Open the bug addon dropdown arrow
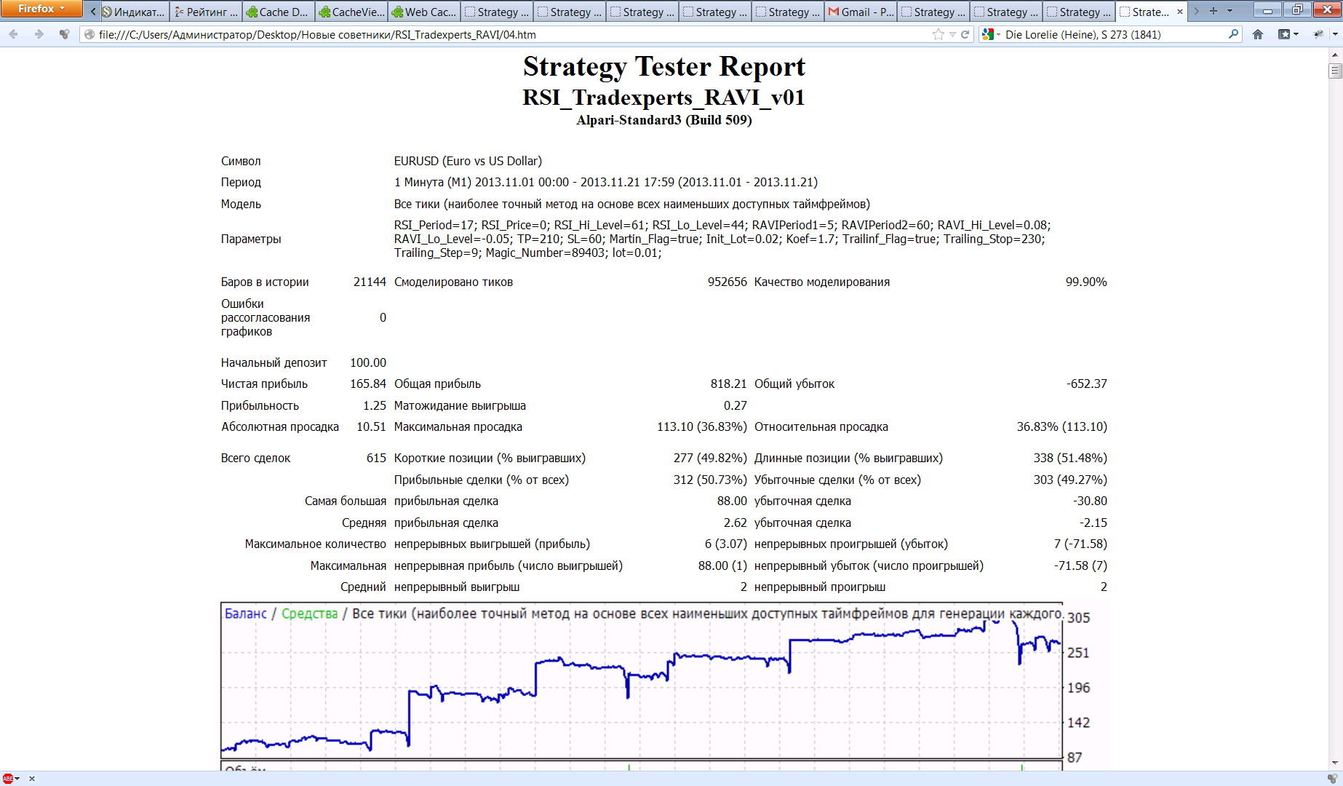This screenshot has height=786, width=1343. (1335, 34)
